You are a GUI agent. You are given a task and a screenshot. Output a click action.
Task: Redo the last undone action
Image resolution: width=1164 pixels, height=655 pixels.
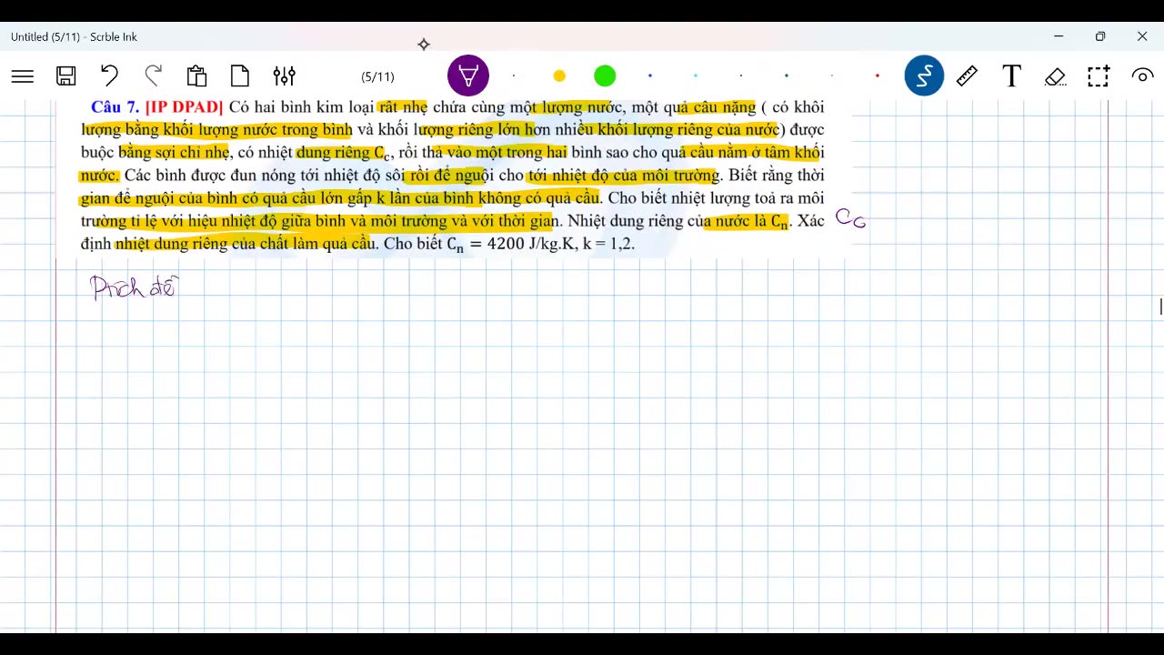pyautogui.click(x=153, y=76)
